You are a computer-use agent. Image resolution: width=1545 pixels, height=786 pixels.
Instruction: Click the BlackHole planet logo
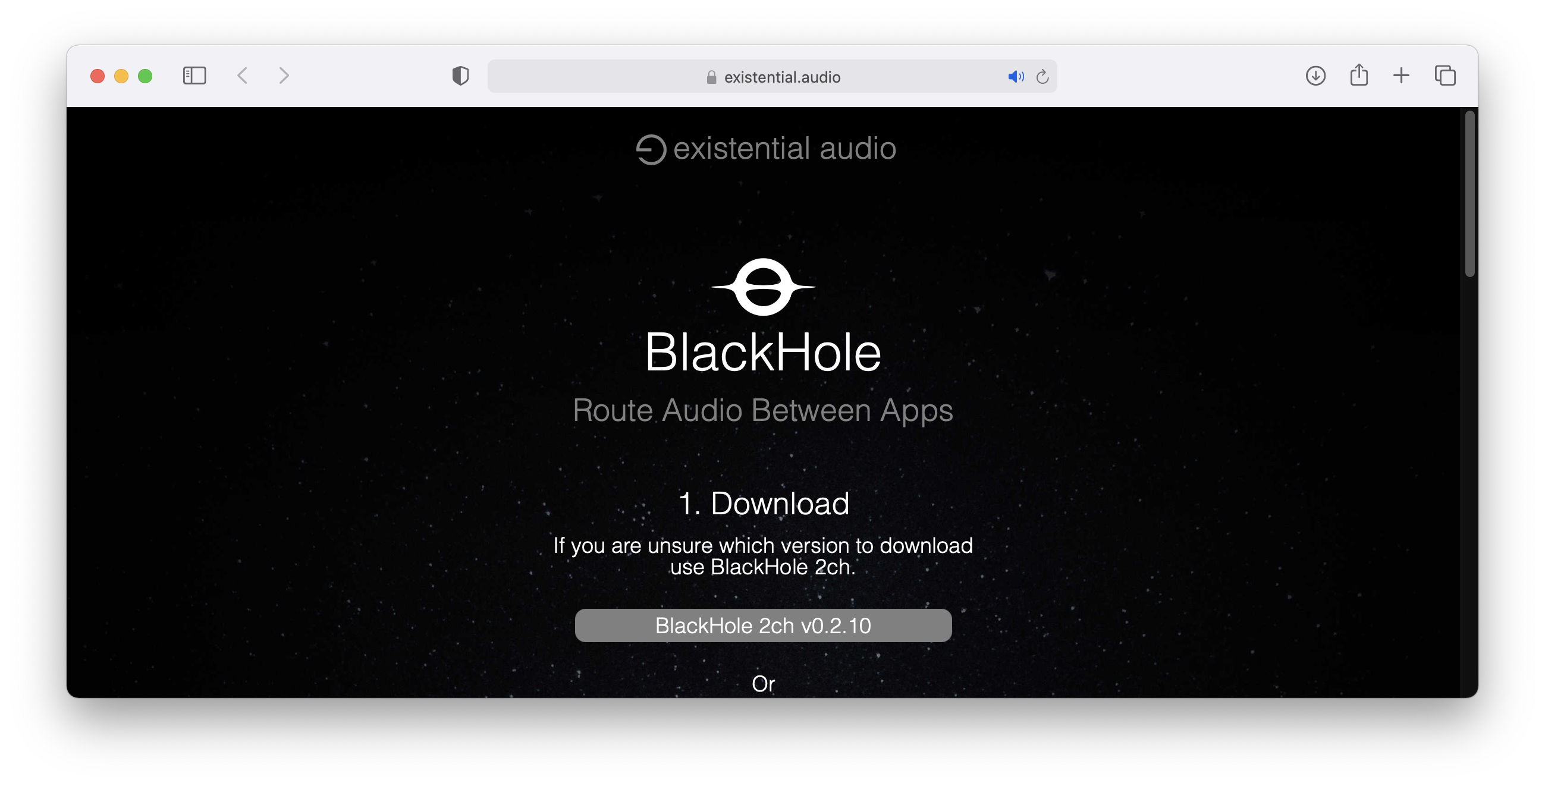(x=763, y=287)
